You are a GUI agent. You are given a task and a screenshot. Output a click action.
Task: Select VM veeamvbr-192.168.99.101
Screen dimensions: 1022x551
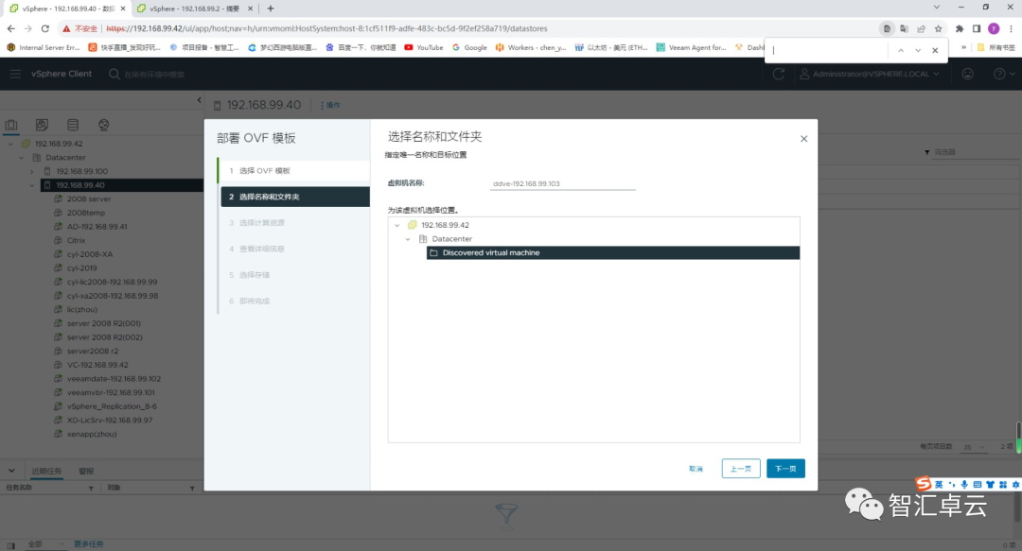[x=111, y=393]
